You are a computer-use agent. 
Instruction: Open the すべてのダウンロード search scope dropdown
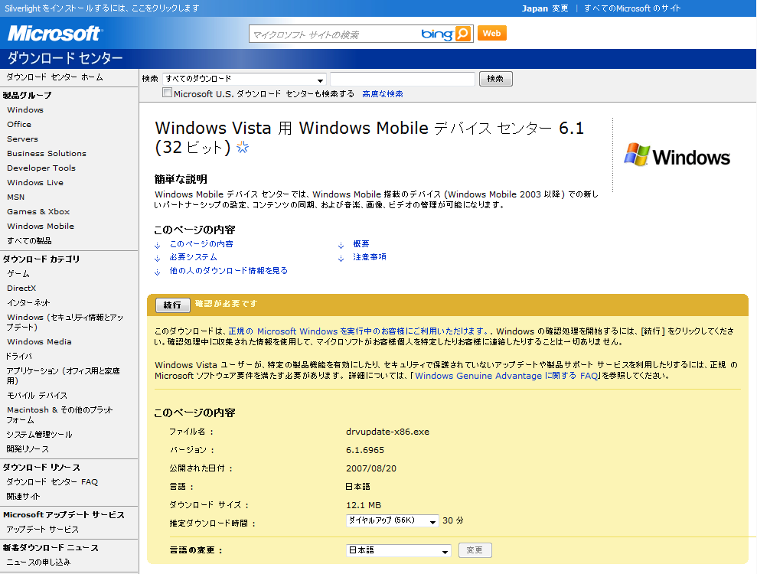tap(244, 79)
